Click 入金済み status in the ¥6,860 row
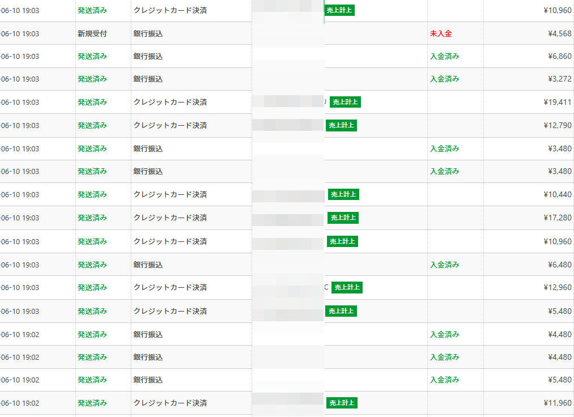Screen dimensions: 574x417 pos(444,56)
